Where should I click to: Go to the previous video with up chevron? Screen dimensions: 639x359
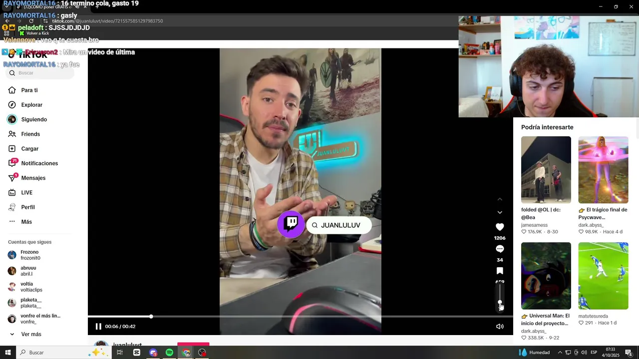[x=500, y=199]
